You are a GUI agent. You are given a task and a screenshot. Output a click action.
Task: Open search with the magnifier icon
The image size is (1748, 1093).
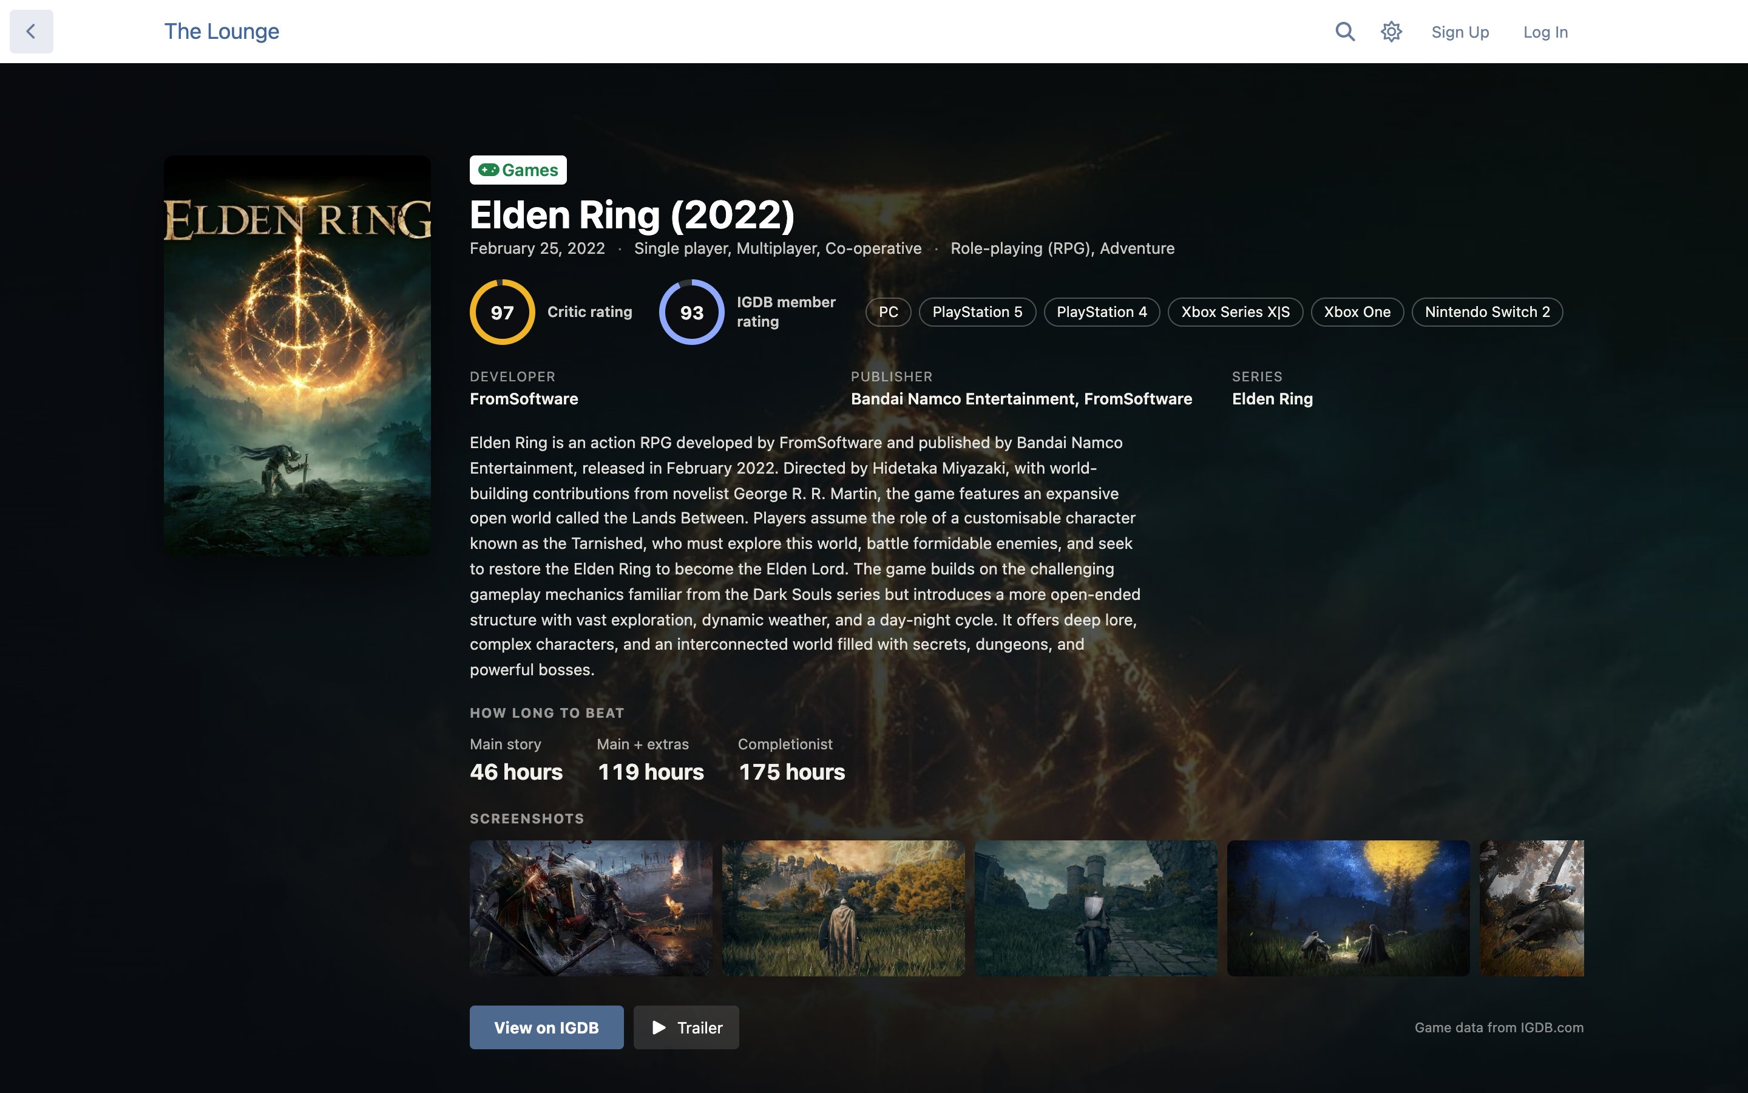(x=1344, y=31)
